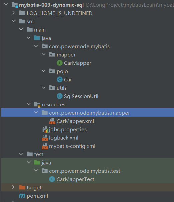Collapse the test java folder chevron
The width and height of the screenshot is (174, 202).
click(29, 162)
